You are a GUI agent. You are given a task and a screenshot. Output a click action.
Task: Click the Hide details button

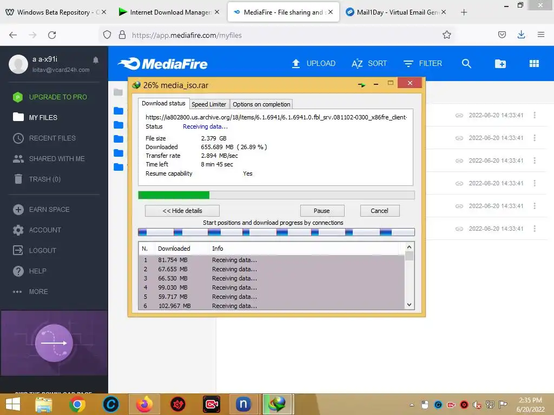click(182, 211)
